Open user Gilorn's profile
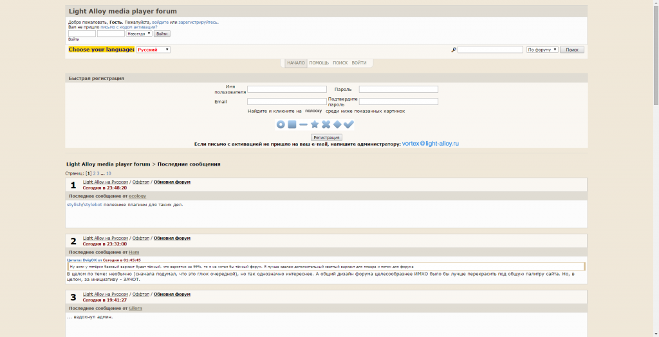 point(135,309)
